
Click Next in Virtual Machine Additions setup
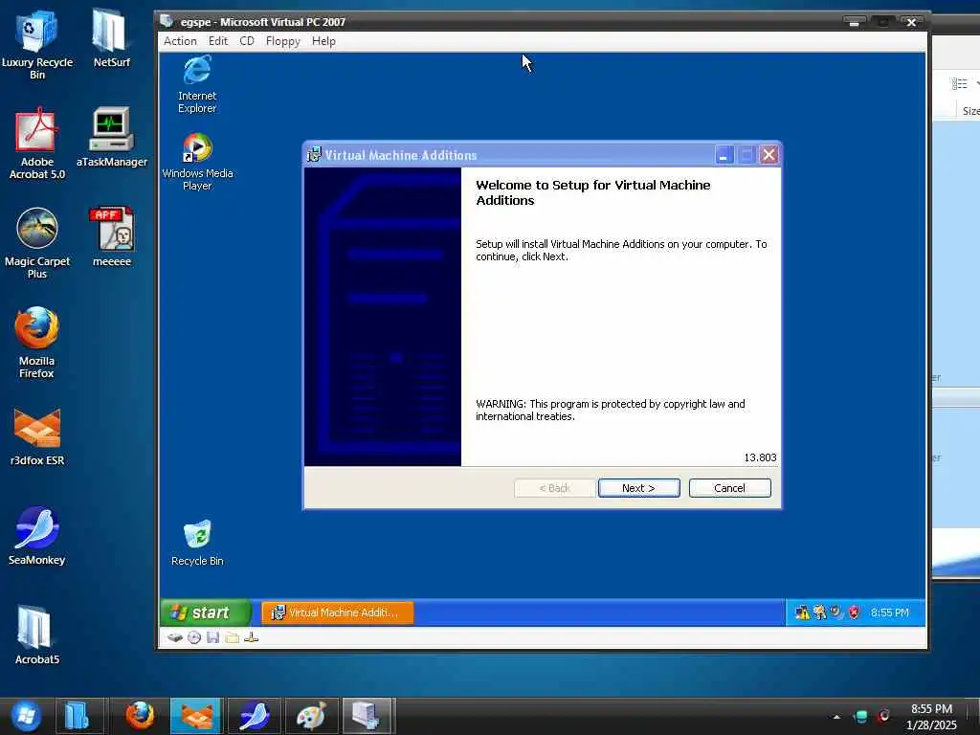pos(638,488)
